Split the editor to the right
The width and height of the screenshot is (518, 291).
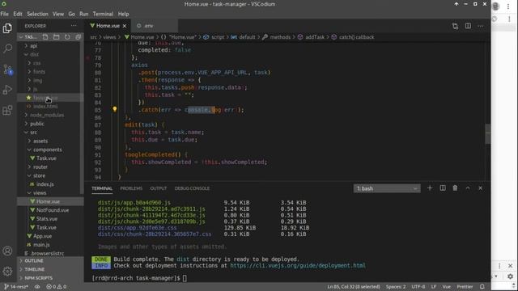468,26
